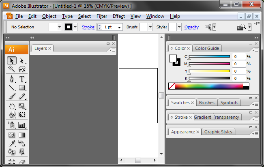The width and height of the screenshot is (264, 167).
Task: Select the Column Graph tool
Action: [22, 125]
